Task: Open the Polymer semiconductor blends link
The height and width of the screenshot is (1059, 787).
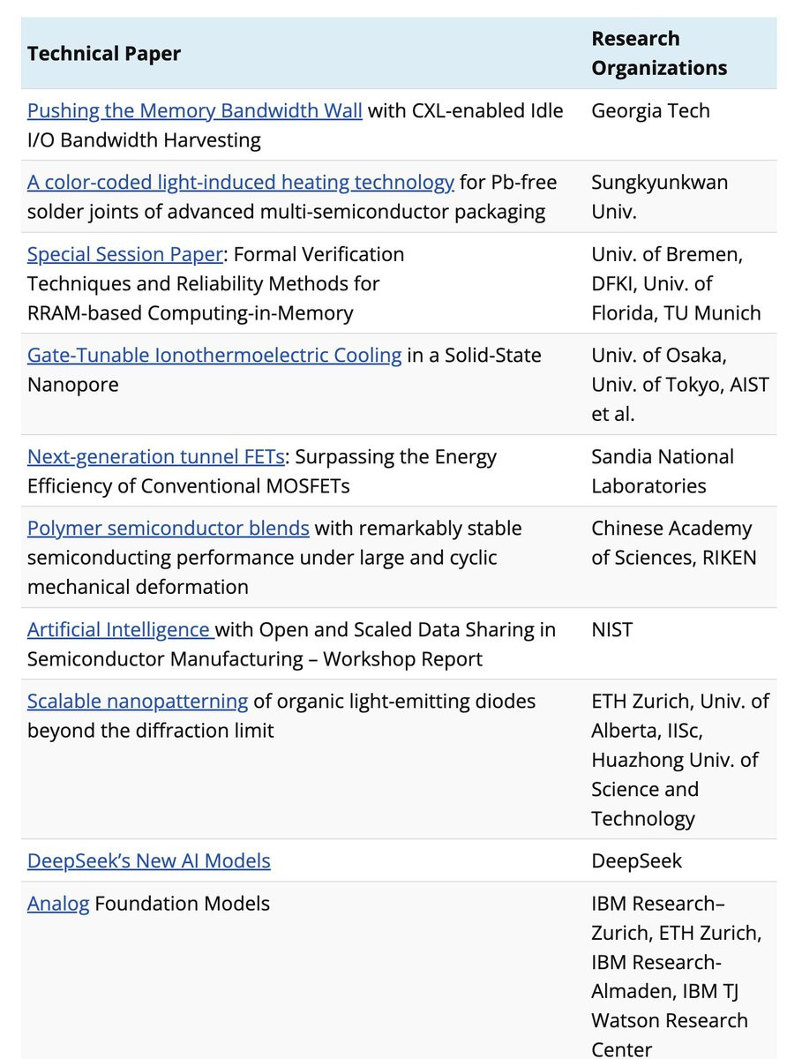Action: tap(169, 529)
